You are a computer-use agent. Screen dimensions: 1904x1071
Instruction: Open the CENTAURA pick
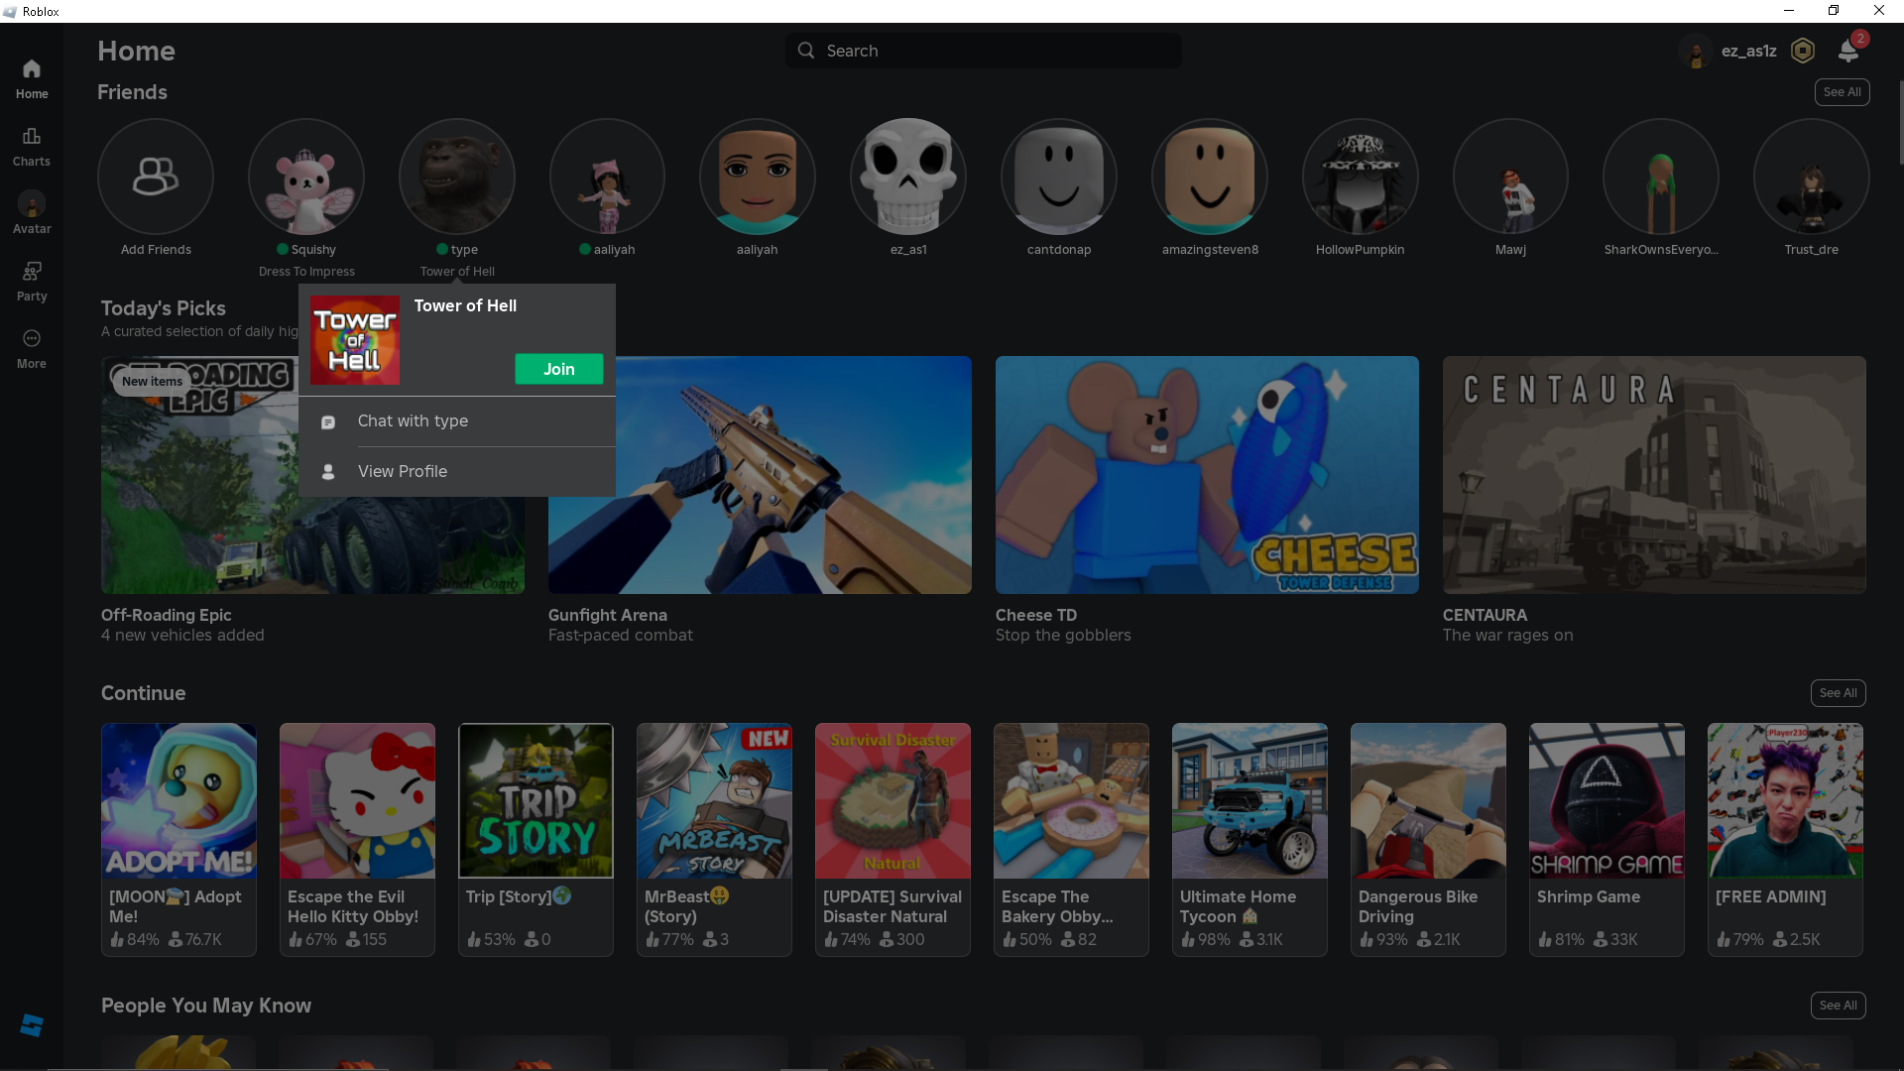tap(1654, 475)
